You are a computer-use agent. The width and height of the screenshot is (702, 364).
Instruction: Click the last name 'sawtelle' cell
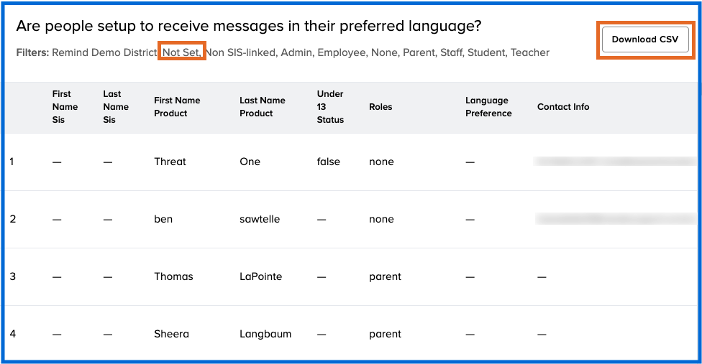pyautogui.click(x=260, y=219)
